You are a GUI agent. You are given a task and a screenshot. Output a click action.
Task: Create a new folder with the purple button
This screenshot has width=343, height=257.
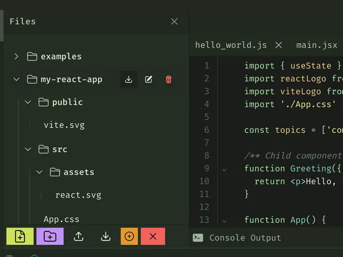click(x=50, y=236)
